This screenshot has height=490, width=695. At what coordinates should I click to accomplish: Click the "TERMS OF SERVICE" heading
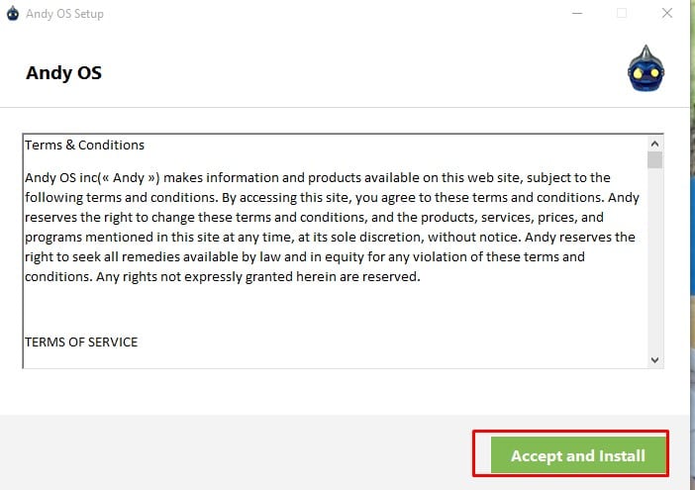coord(81,342)
